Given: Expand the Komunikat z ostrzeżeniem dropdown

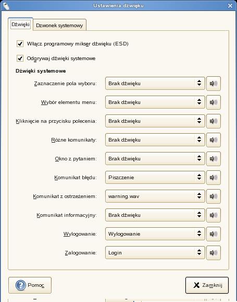Looking at the screenshot, I should (155, 196).
